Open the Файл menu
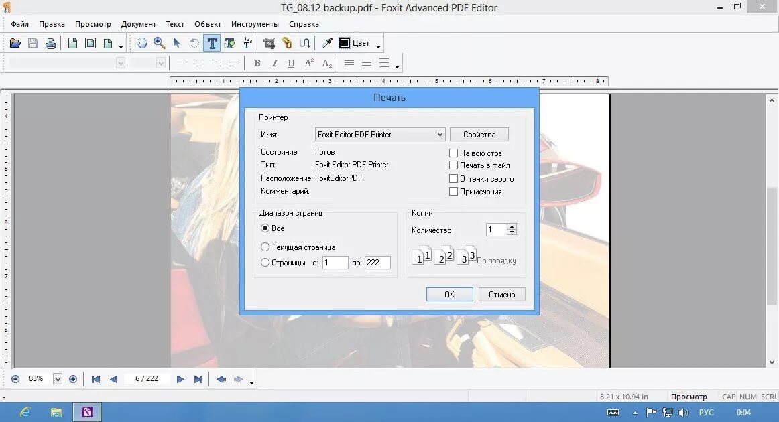 [20, 24]
